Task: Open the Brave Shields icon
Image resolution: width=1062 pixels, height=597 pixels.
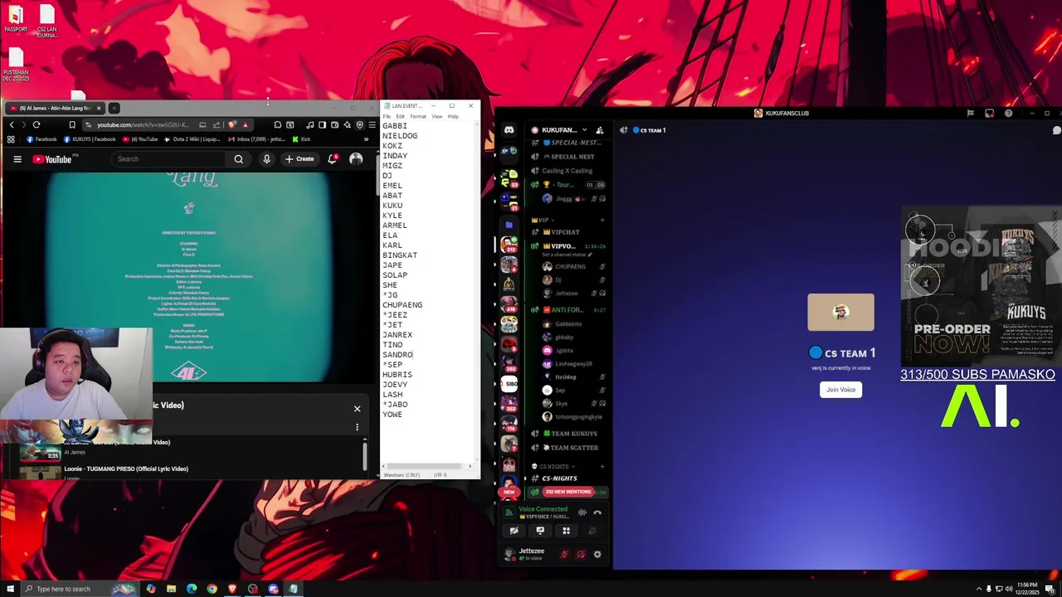Action: tap(232, 124)
